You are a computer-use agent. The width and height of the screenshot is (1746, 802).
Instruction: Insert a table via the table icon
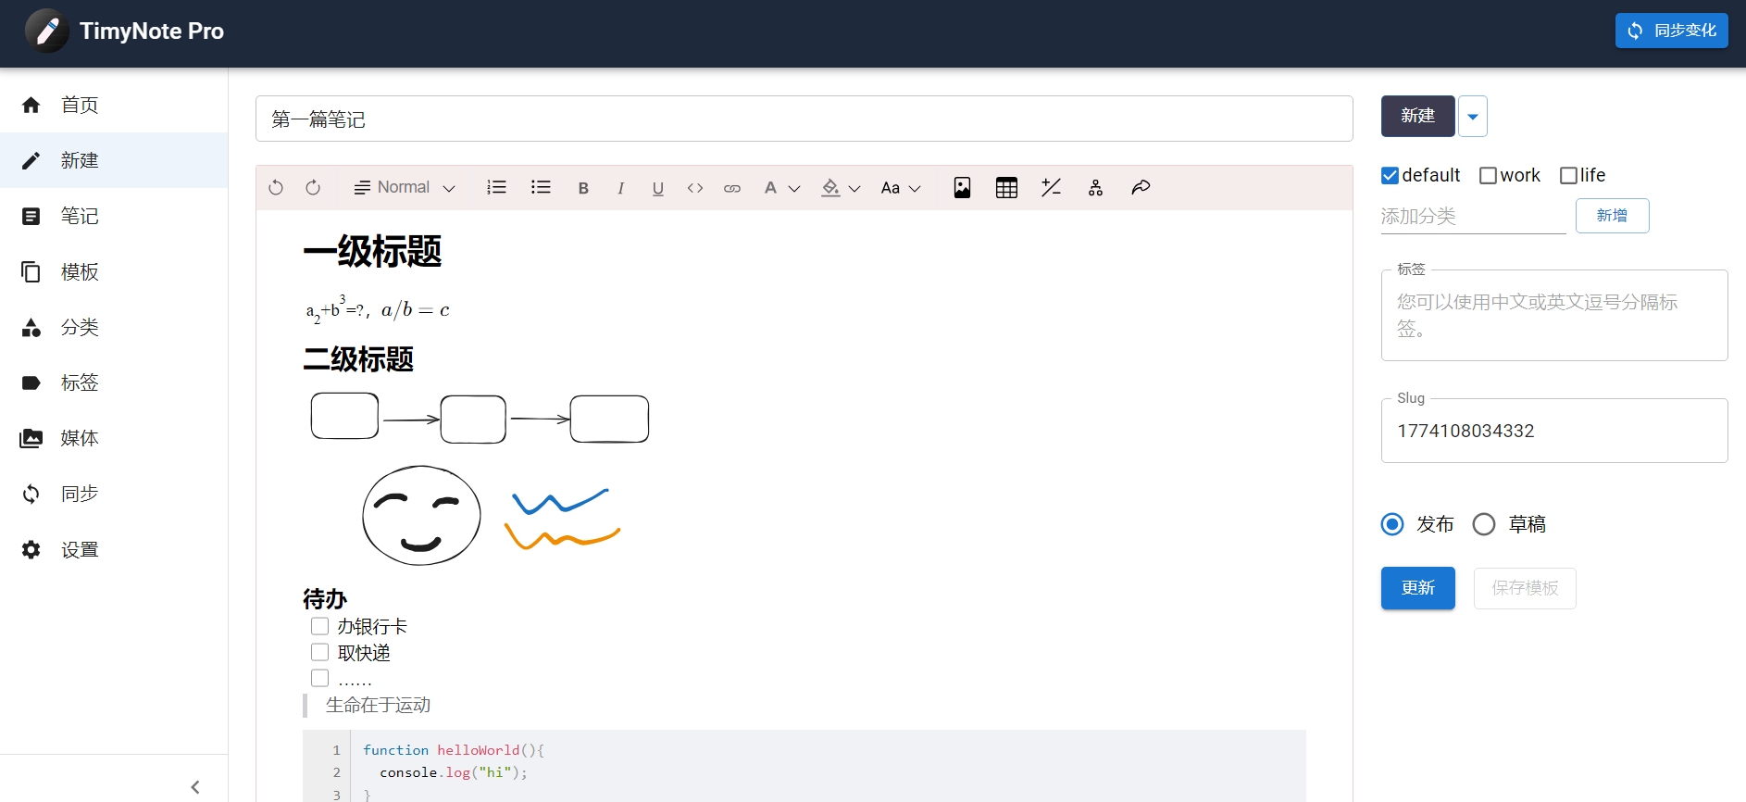(1006, 188)
